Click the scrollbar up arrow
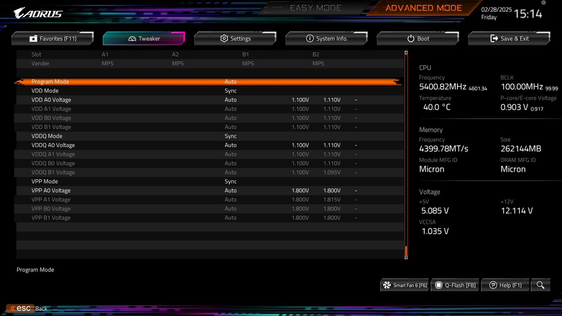This screenshot has width=562, height=316. [x=406, y=52]
